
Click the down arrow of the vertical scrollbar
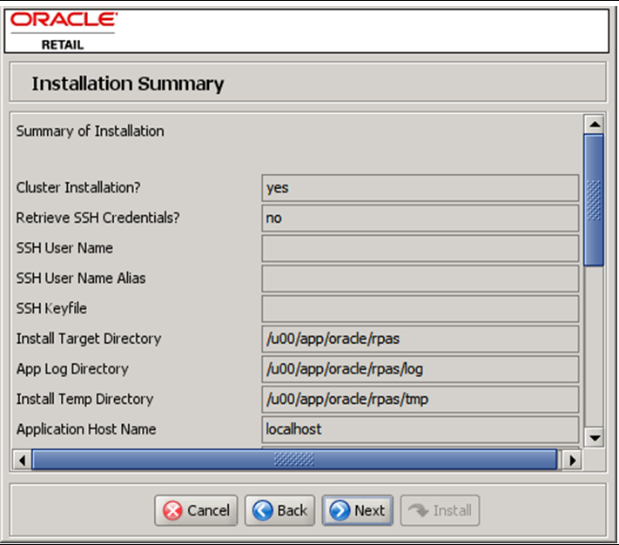pos(595,437)
